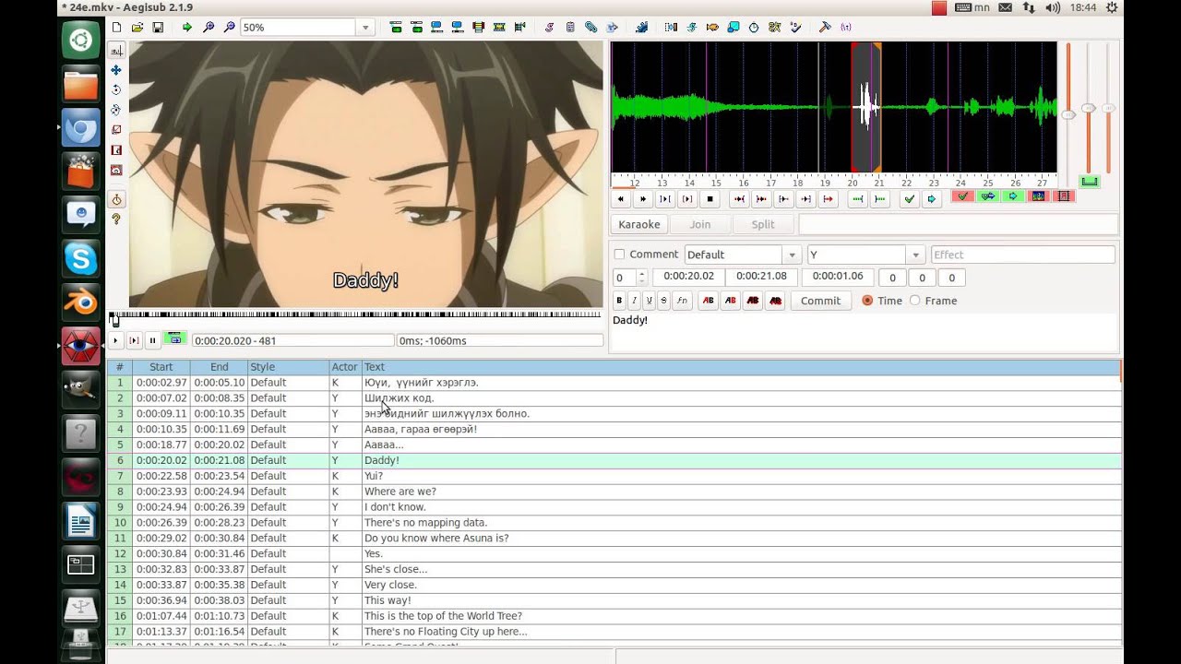Select the drag subtitles move tool
1181x664 pixels.
click(116, 70)
